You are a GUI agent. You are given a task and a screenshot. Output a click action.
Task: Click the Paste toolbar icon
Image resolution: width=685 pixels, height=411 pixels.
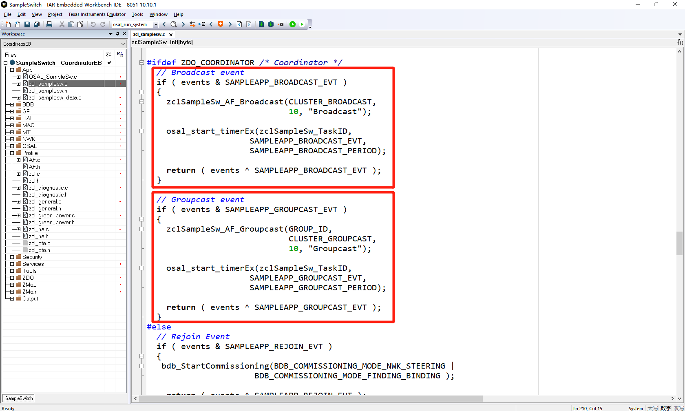pos(80,24)
